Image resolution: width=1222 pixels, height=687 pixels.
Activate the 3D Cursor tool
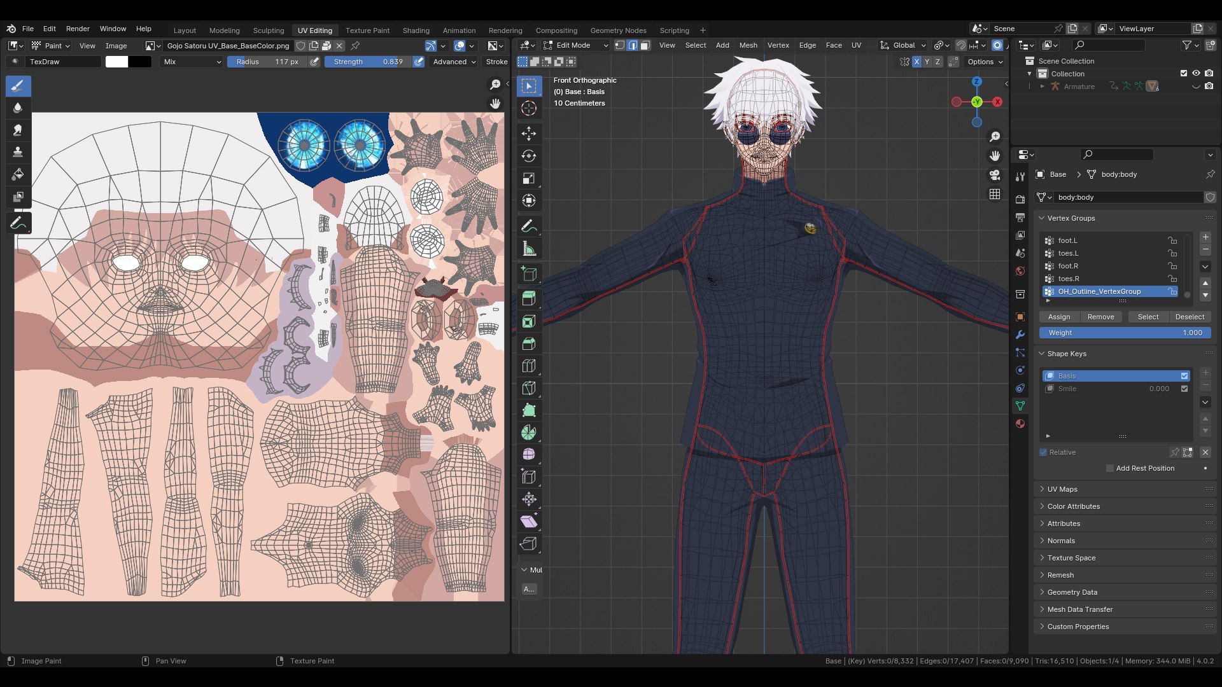pos(529,108)
